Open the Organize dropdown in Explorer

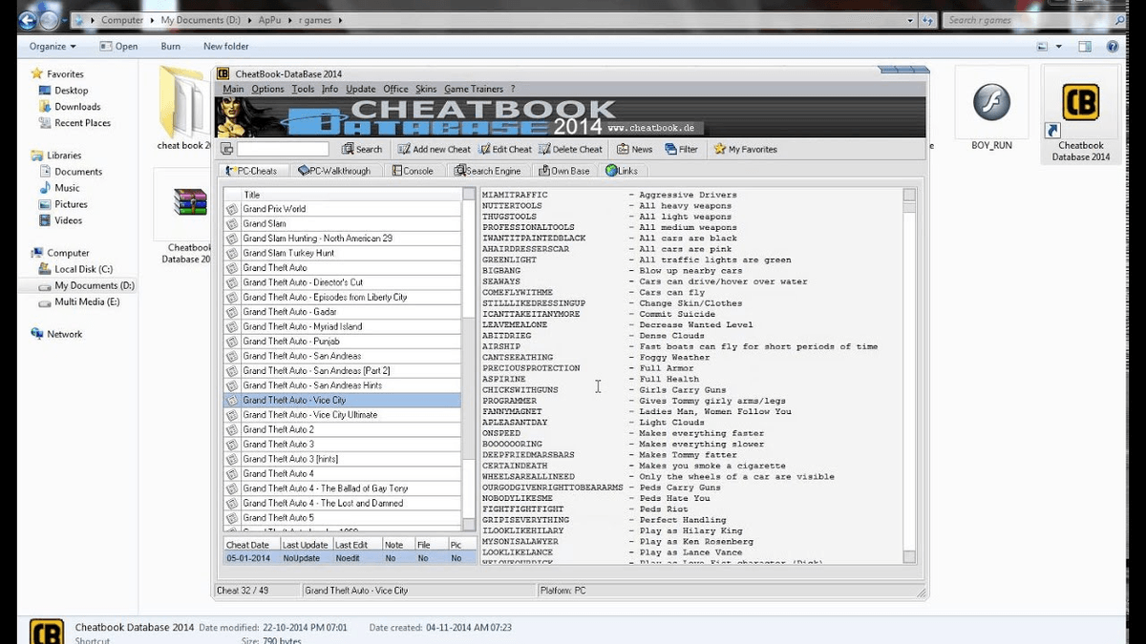pos(51,45)
